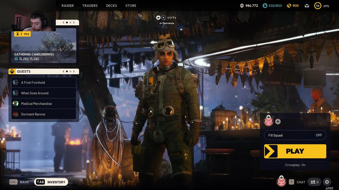Image resolution: width=339 pixels, height=190 pixels.
Task: Go to next event card arrow
Action: [74, 22]
